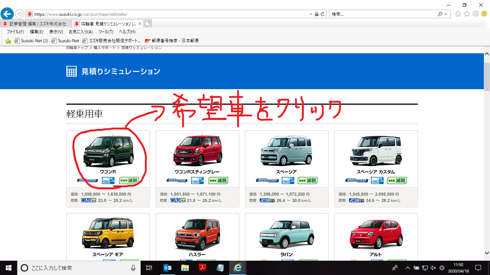Open the お気に入り(A) menu
The image size is (490, 275).
coord(81,32)
